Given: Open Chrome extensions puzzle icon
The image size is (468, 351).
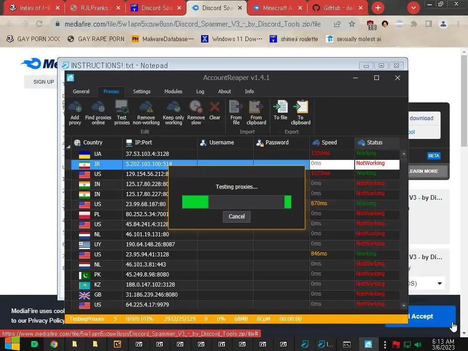Looking at the screenshot, I should pos(414,24).
